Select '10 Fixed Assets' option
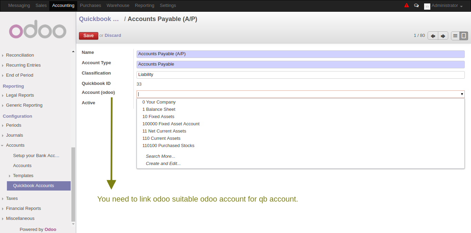Screen dimensions: 471x233 158,117
